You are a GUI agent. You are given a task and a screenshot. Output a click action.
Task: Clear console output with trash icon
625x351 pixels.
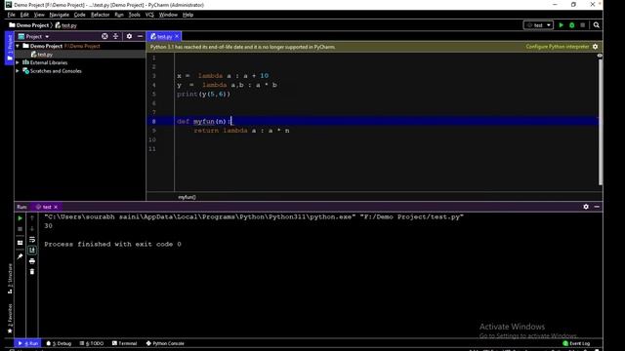coord(32,271)
